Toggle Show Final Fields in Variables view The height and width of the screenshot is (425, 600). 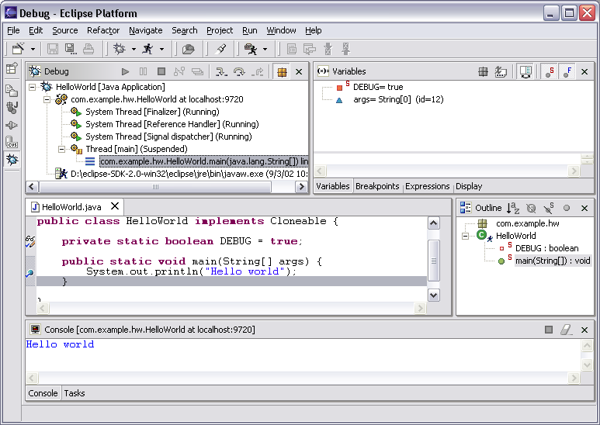pyautogui.click(x=567, y=71)
